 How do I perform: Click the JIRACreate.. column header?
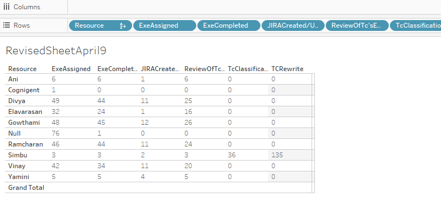coord(160,69)
